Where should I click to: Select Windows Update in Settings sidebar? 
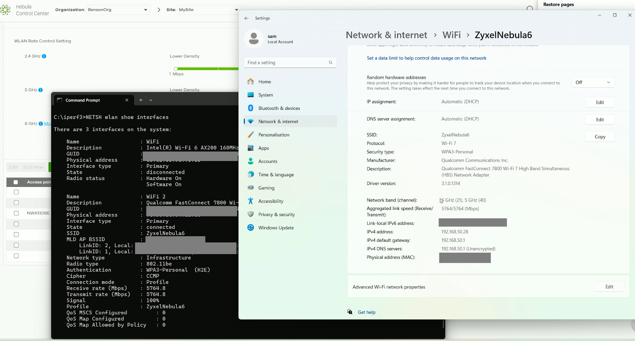coord(290,227)
